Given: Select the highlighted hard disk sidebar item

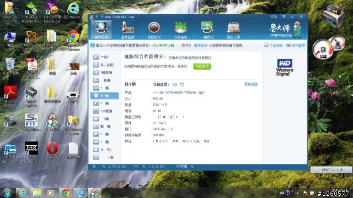Looking at the screenshot, I should coord(104,96).
